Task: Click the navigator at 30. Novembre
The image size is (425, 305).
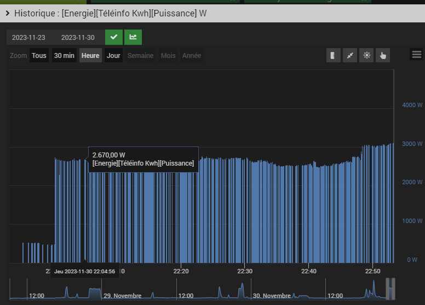Action: [x=272, y=296]
